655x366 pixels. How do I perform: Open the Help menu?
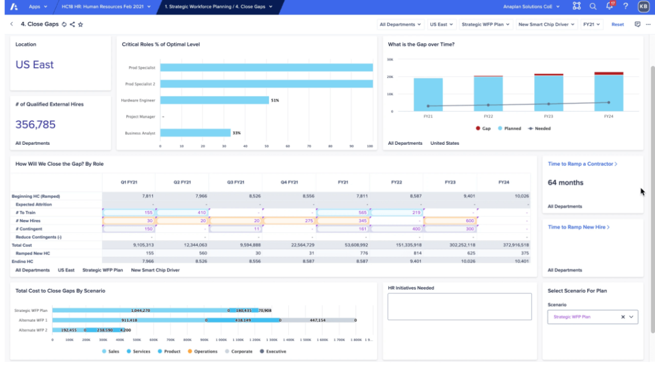point(626,7)
